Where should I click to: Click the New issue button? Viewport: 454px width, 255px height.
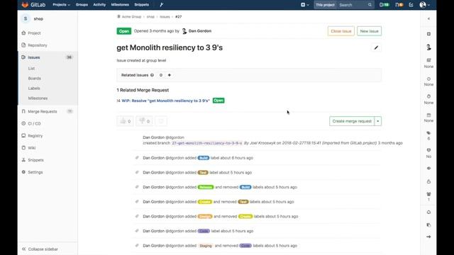(x=369, y=31)
